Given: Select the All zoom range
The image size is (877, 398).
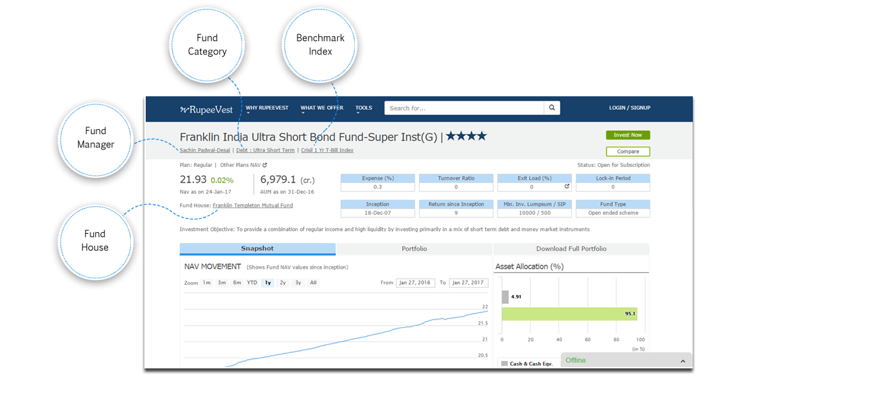Looking at the screenshot, I should pyautogui.click(x=313, y=283).
